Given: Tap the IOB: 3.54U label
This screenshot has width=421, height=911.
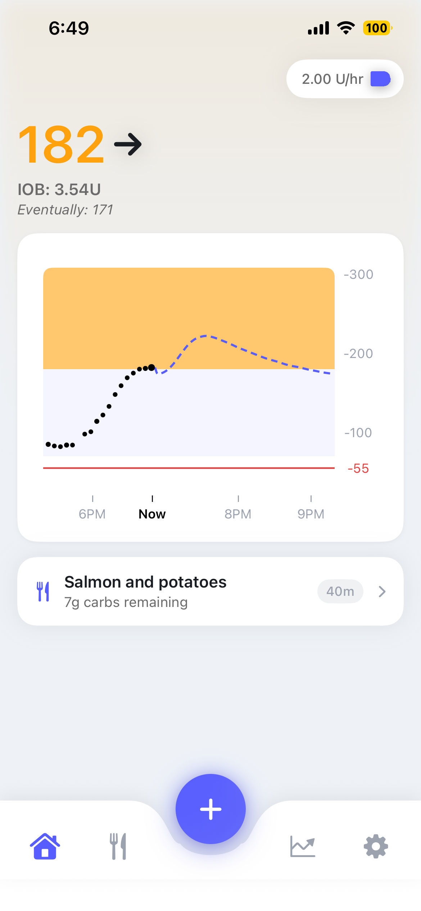Looking at the screenshot, I should coord(59,190).
